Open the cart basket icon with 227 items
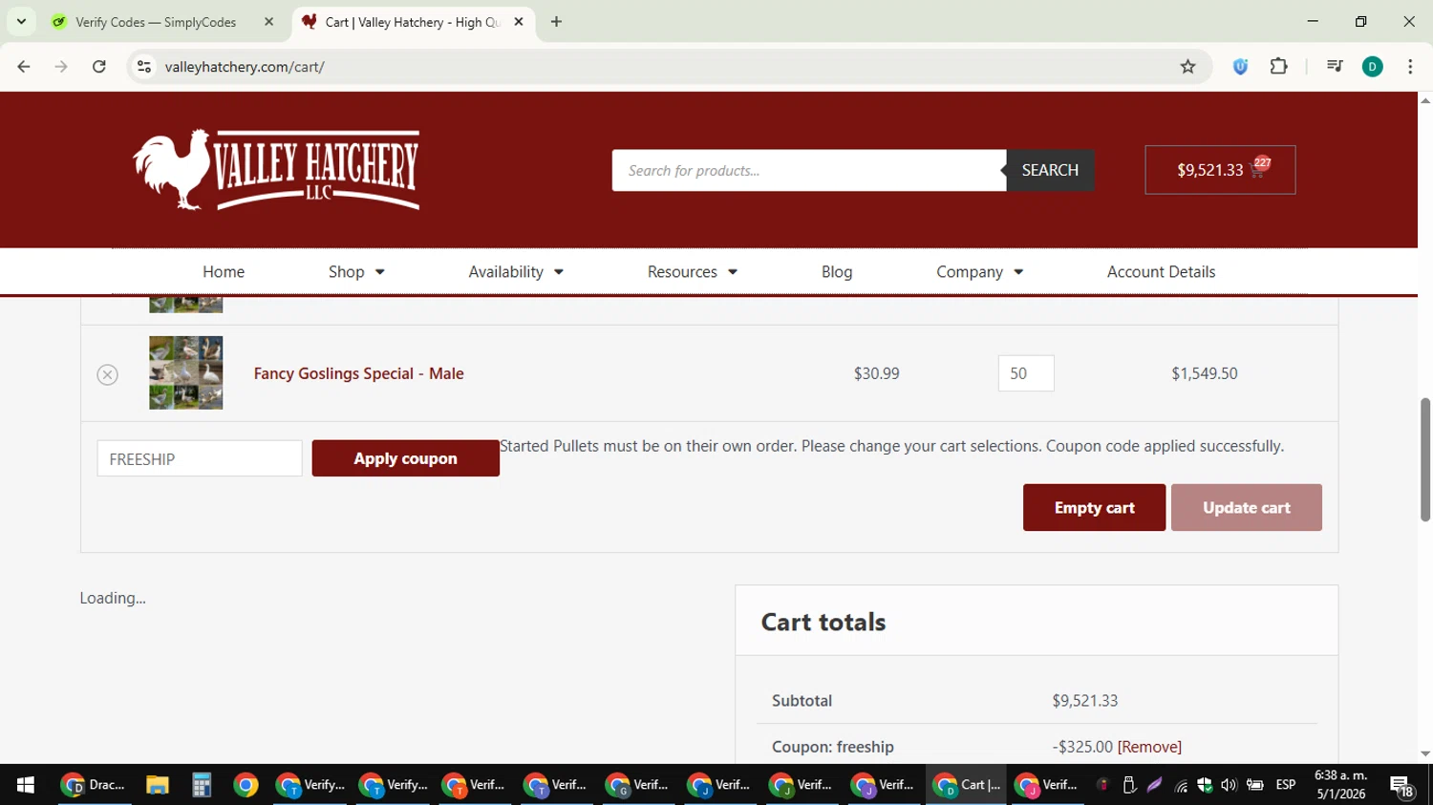Viewport: 1433px width, 805px height. (x=1257, y=169)
